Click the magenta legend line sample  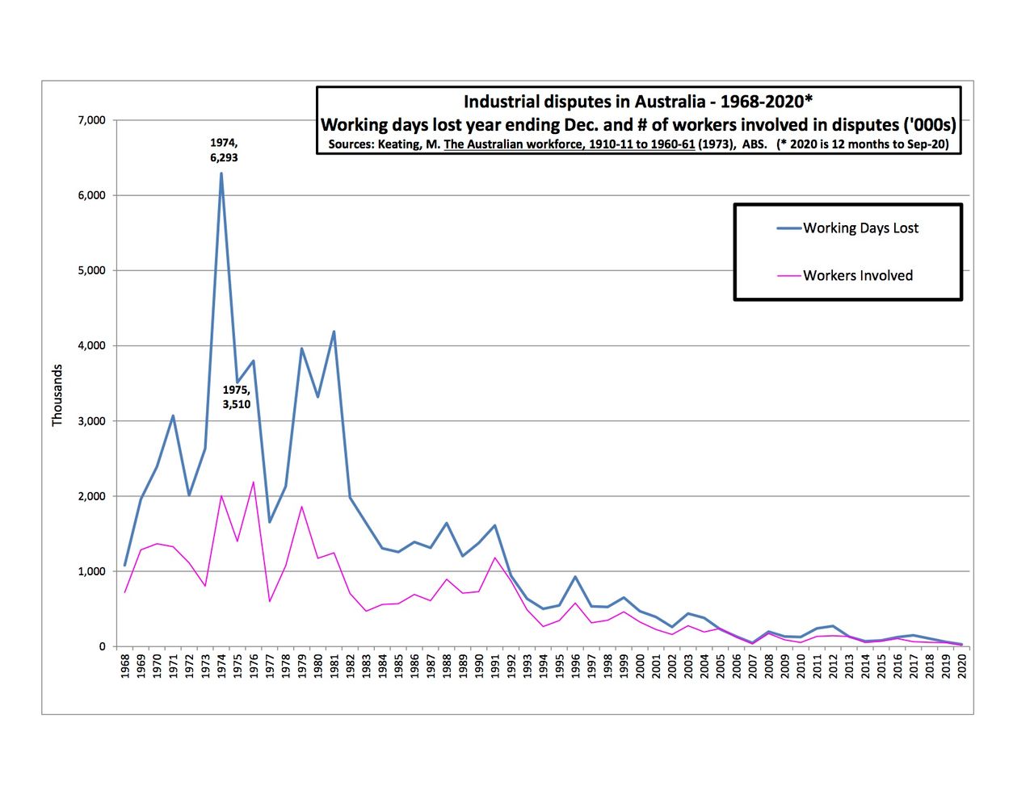point(788,276)
